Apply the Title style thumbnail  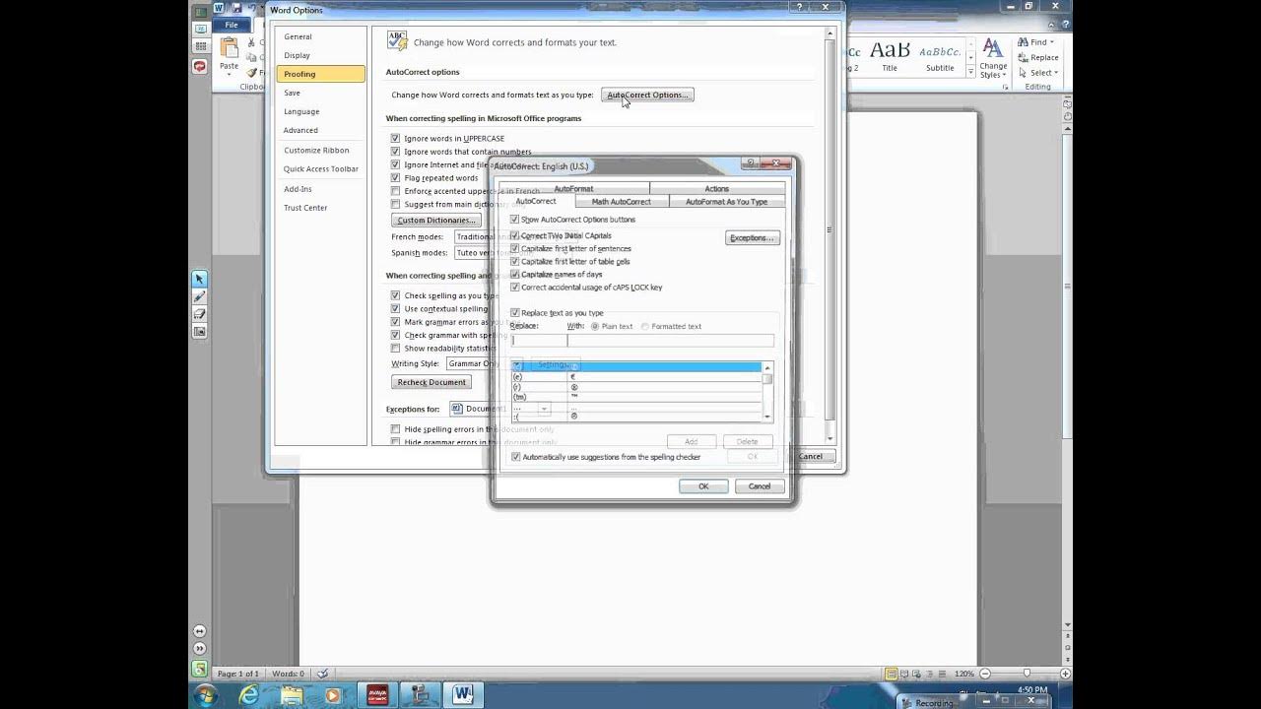tap(890, 56)
